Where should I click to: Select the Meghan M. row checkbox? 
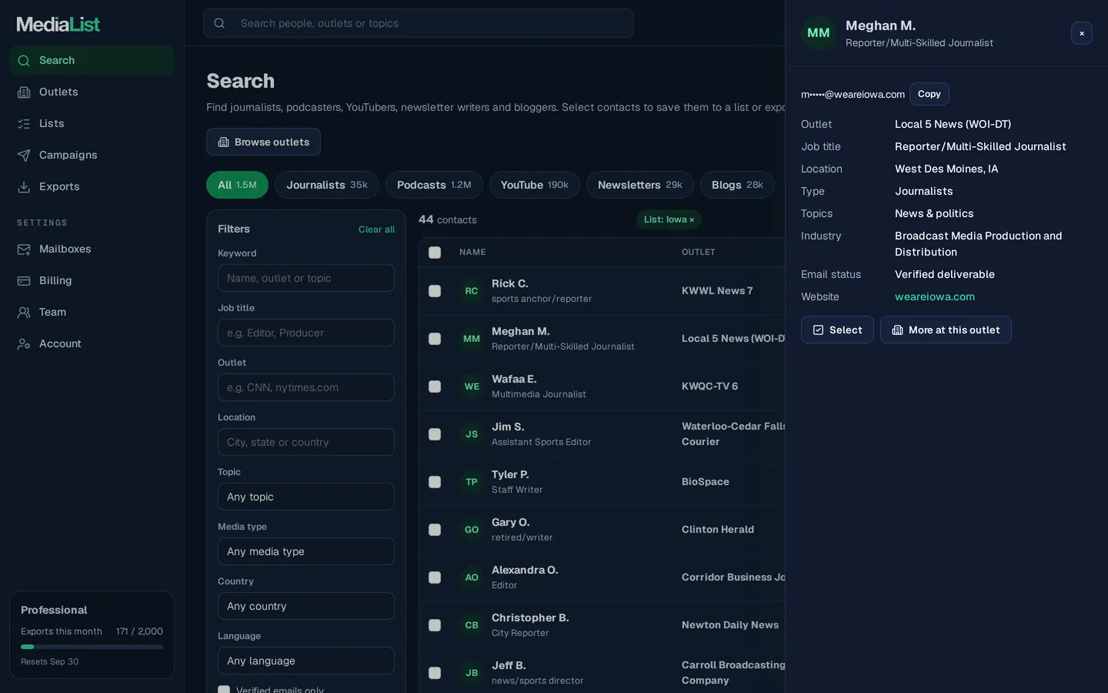(x=435, y=339)
